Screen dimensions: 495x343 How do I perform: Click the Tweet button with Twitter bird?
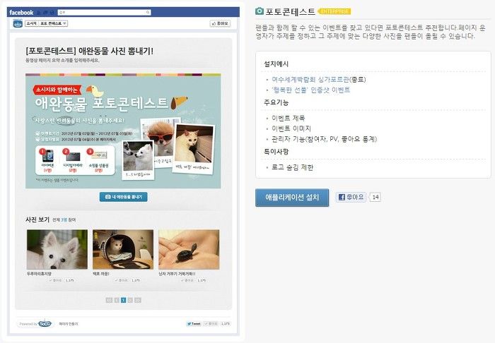[x=194, y=323]
